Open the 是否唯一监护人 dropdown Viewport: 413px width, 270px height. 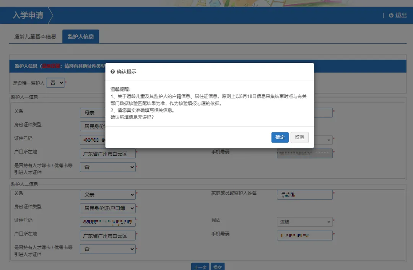point(55,82)
